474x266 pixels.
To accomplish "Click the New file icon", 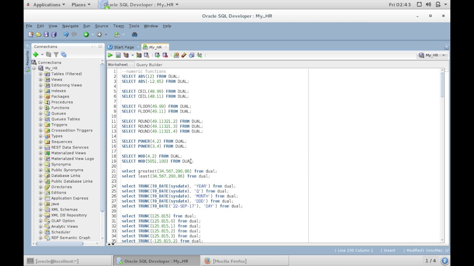I will [x=31, y=34].
